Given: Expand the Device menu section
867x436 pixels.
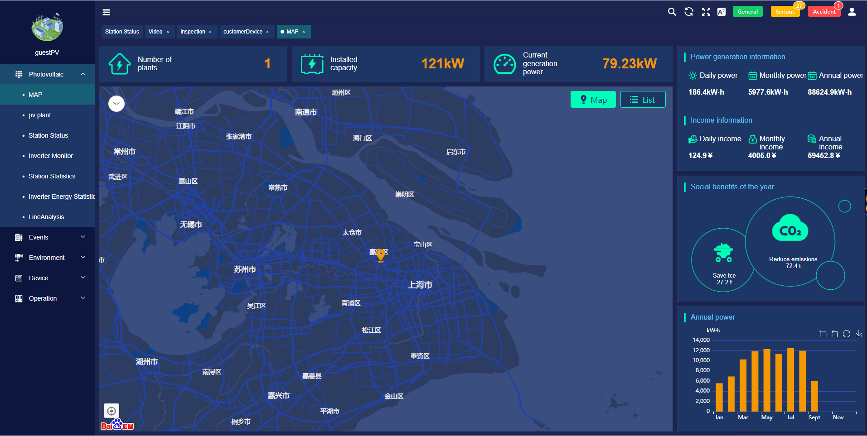Looking at the screenshot, I should click(83, 278).
